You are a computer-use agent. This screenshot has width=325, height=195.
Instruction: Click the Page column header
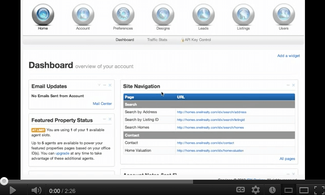click(x=129, y=97)
